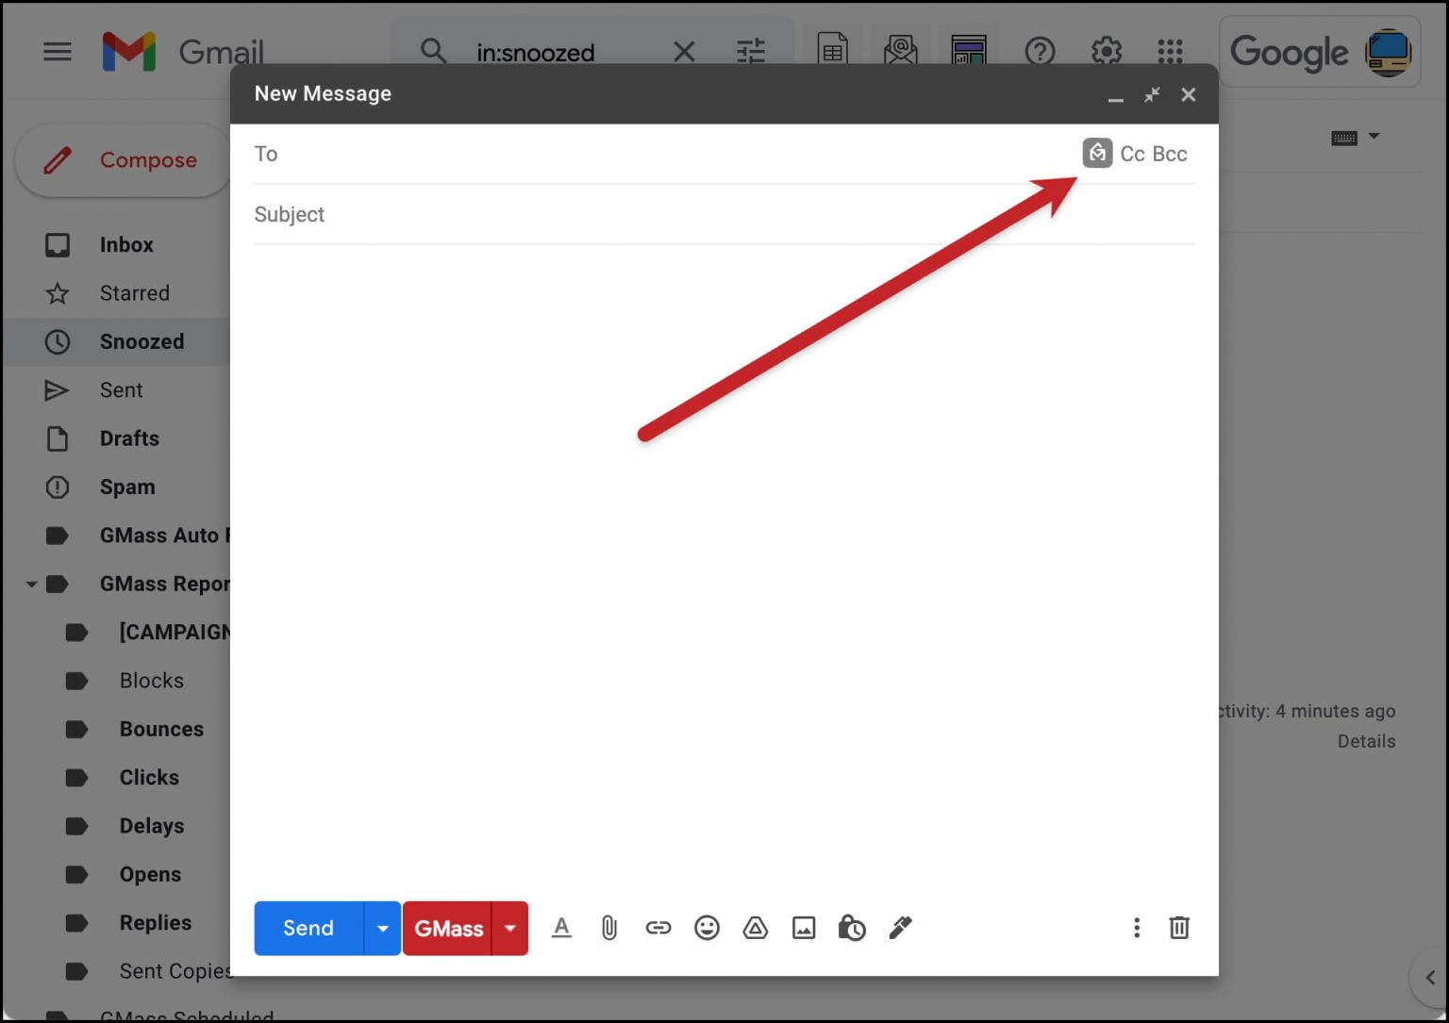Expand the GMass settings dropdown arrow
The image size is (1449, 1023).
pos(510,928)
